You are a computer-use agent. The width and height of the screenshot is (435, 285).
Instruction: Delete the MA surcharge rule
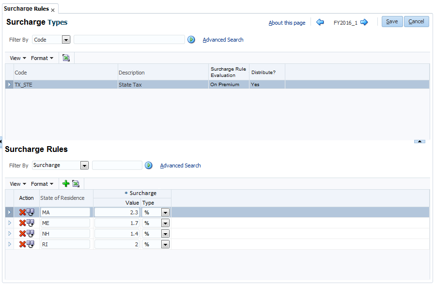point(22,212)
